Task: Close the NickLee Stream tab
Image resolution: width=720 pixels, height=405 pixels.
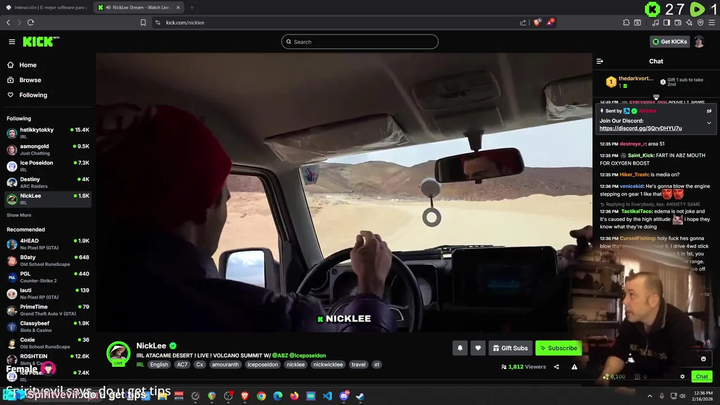Action: (x=178, y=7)
